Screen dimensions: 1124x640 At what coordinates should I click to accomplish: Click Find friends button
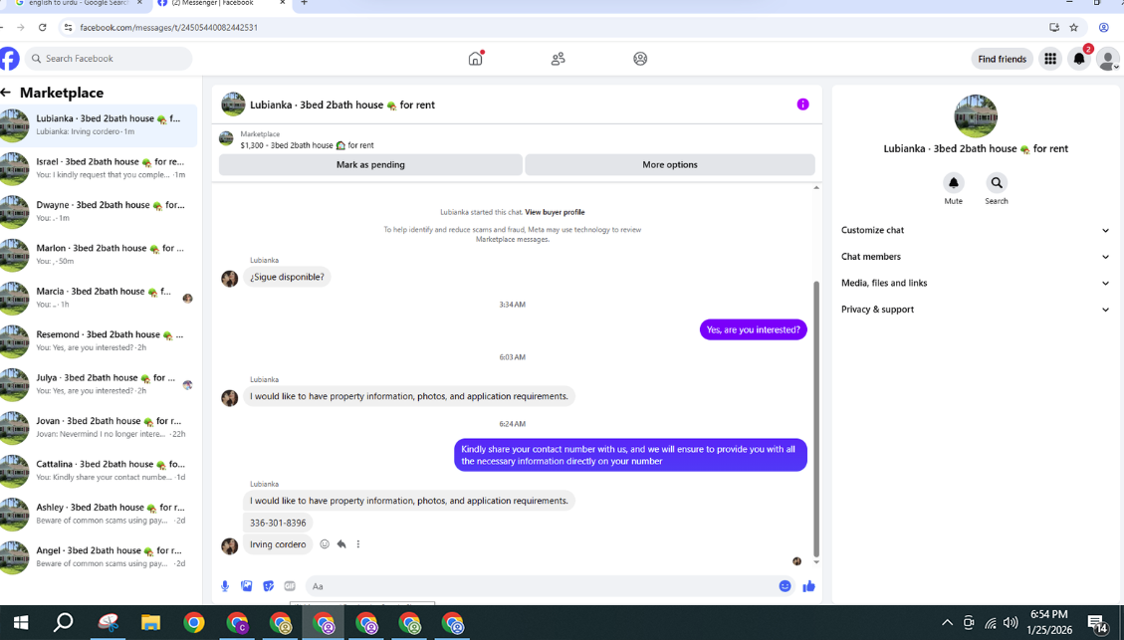[x=1003, y=59]
